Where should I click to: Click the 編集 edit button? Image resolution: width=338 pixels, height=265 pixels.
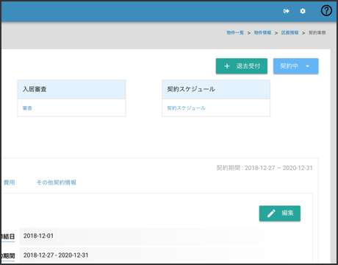pyautogui.click(x=280, y=213)
